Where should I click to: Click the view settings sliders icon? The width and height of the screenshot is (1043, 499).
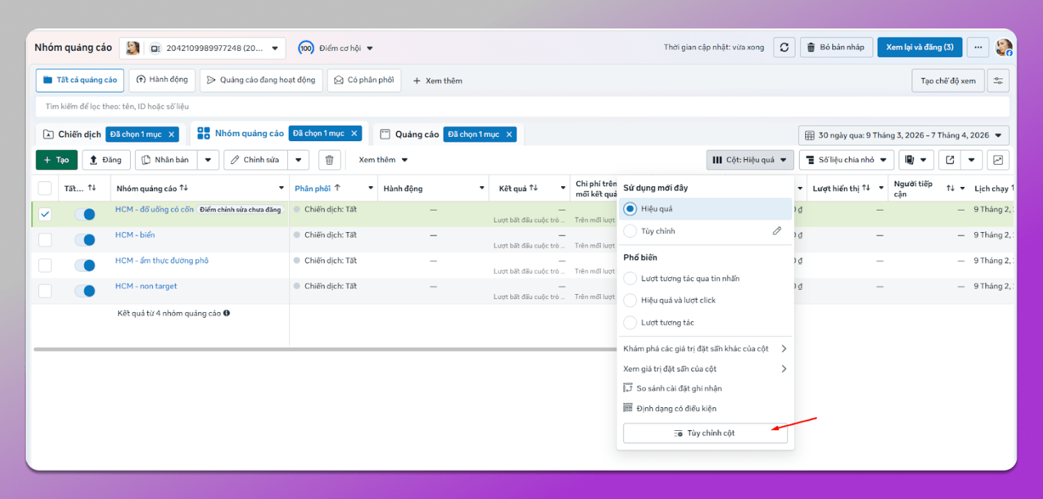click(998, 81)
